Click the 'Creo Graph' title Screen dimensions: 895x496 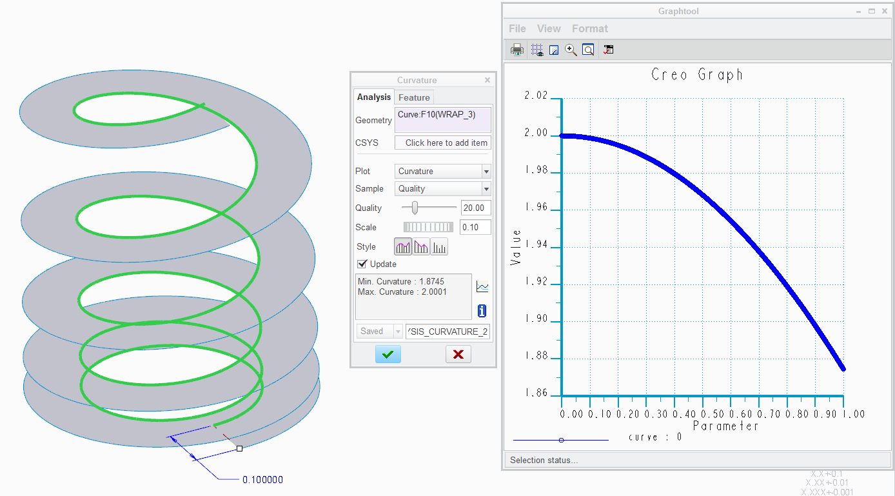[698, 75]
